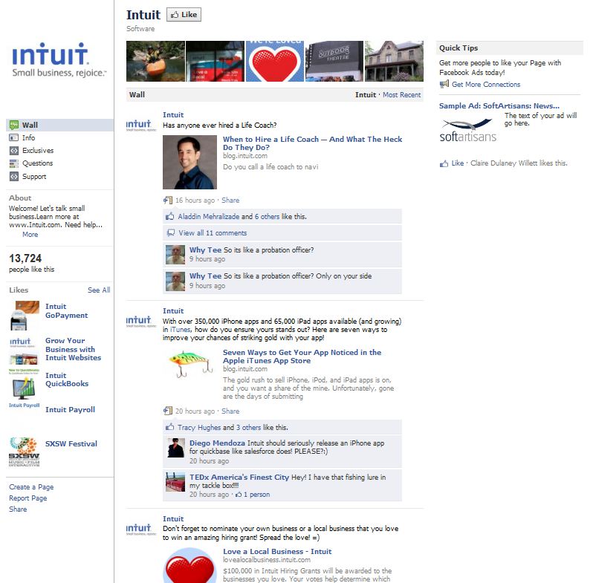Image resolution: width=593 pixels, height=583 pixels.
Task: Click the Support code icon
Action: pos(14,177)
